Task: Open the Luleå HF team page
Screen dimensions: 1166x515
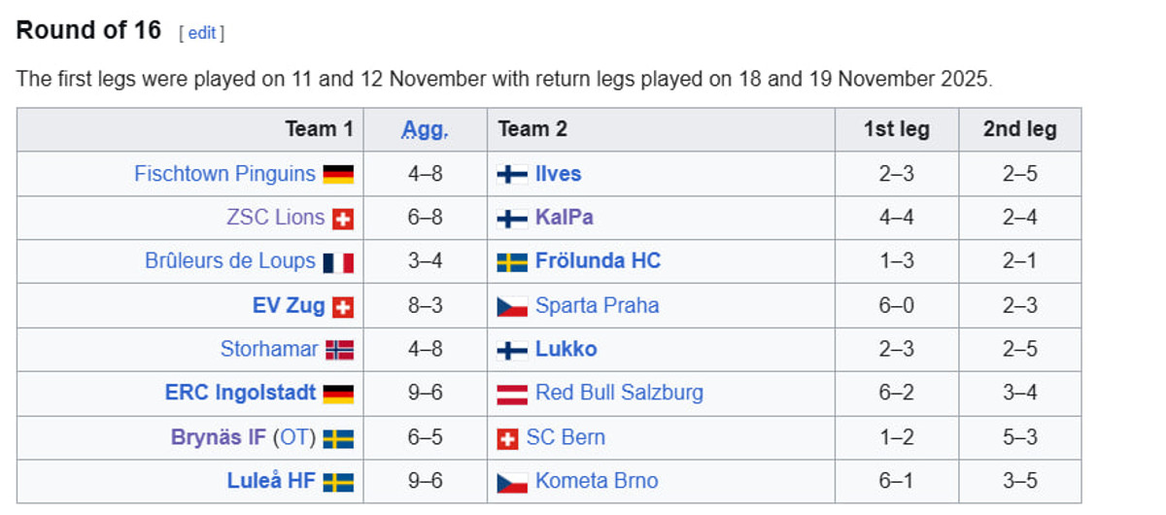Action: pos(271,481)
